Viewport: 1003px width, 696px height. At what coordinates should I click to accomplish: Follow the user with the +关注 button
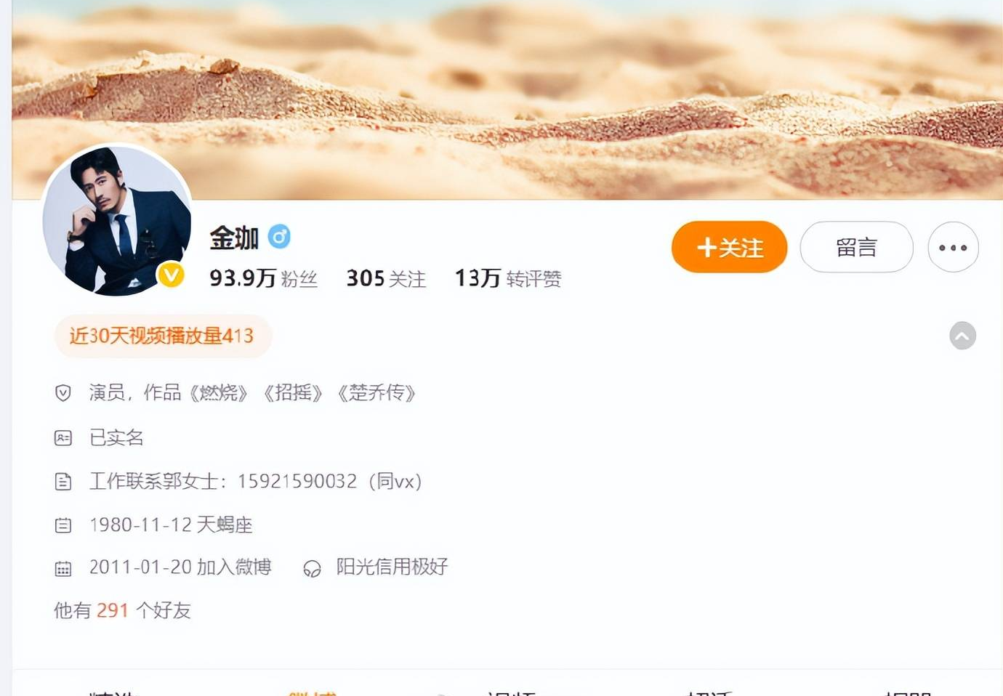click(729, 247)
